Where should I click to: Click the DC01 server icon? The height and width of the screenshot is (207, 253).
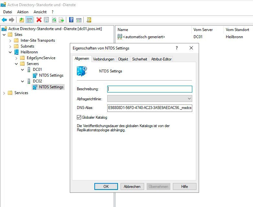click(29, 70)
